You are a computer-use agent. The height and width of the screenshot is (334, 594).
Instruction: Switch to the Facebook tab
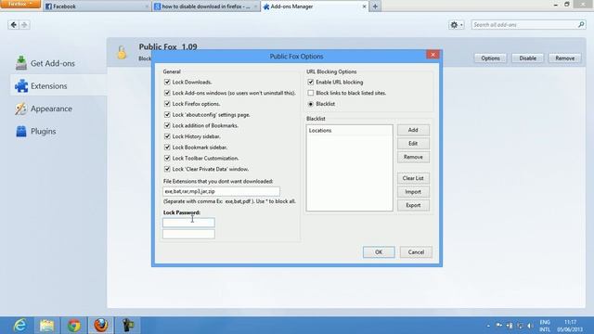pyautogui.click(x=97, y=6)
